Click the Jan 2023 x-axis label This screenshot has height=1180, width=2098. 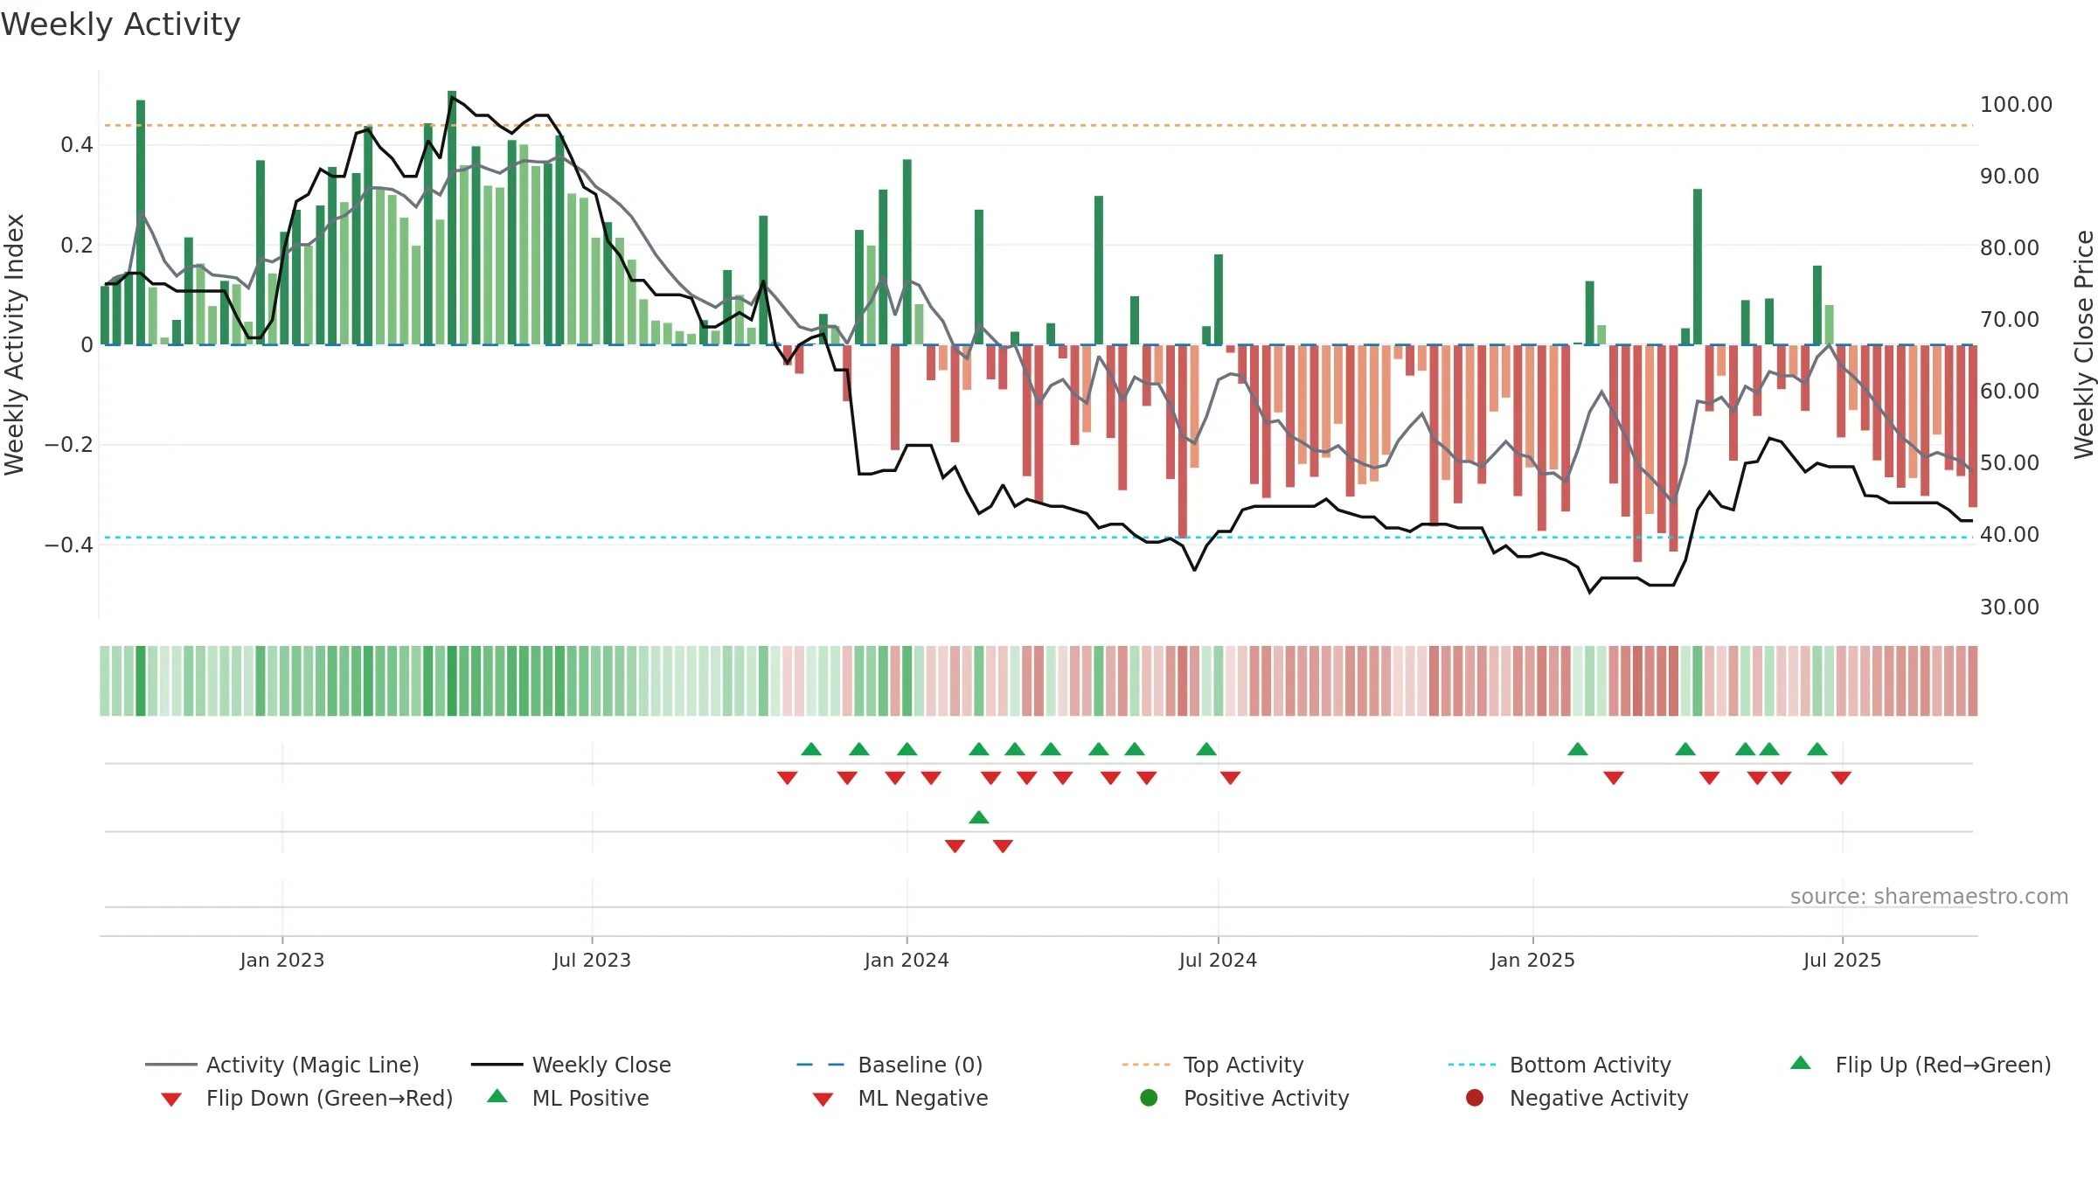tap(282, 960)
